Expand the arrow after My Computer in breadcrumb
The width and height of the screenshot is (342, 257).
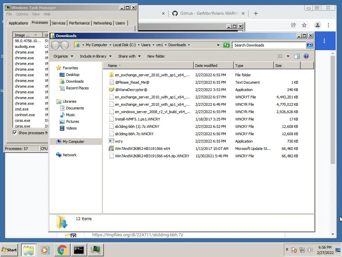click(x=110, y=45)
